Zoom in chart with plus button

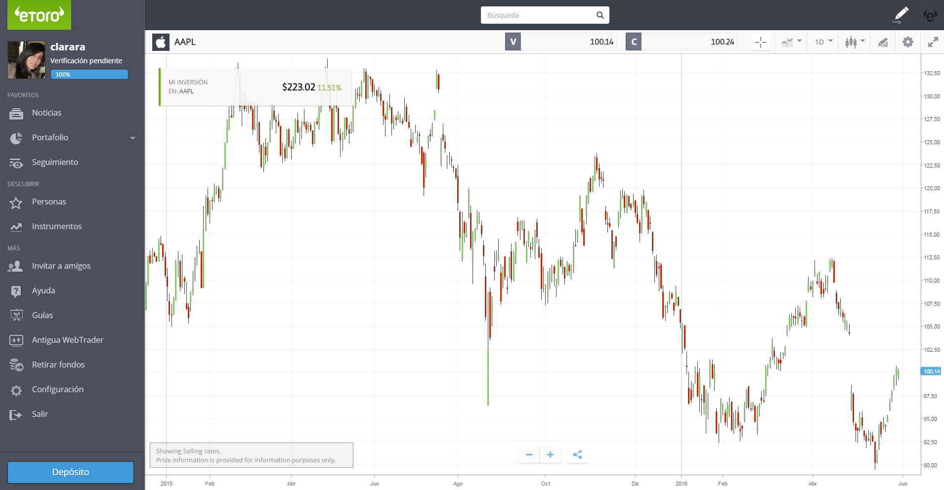[551, 454]
